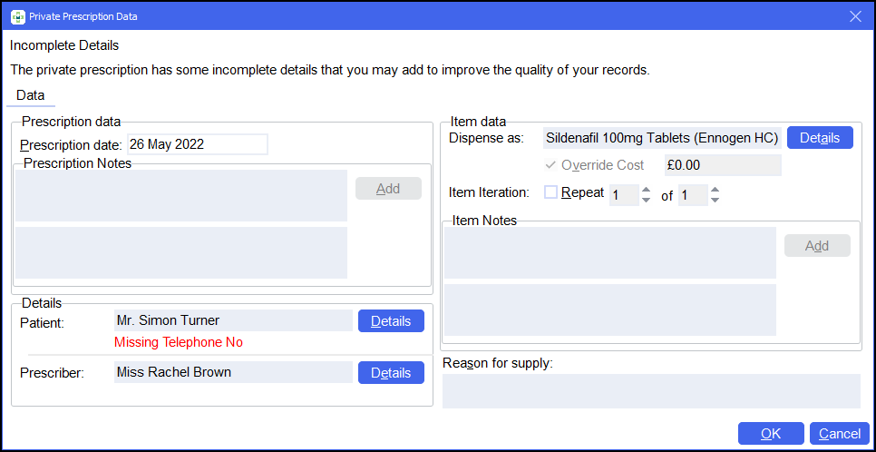Click the Dispense as medication field

point(661,138)
